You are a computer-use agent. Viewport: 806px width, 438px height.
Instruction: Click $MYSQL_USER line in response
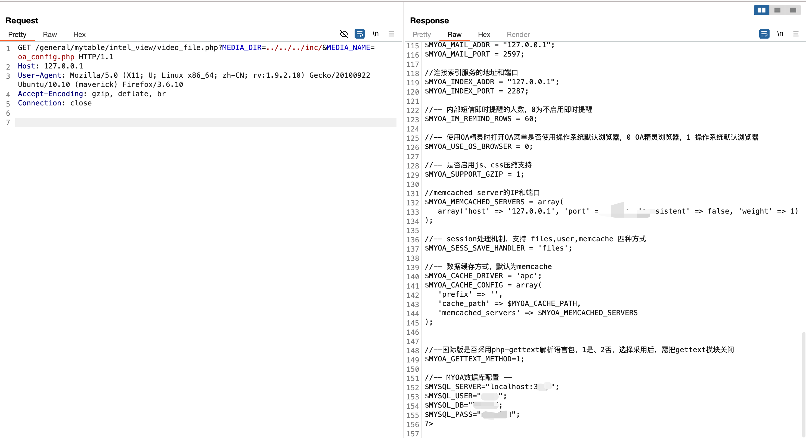[x=466, y=396]
